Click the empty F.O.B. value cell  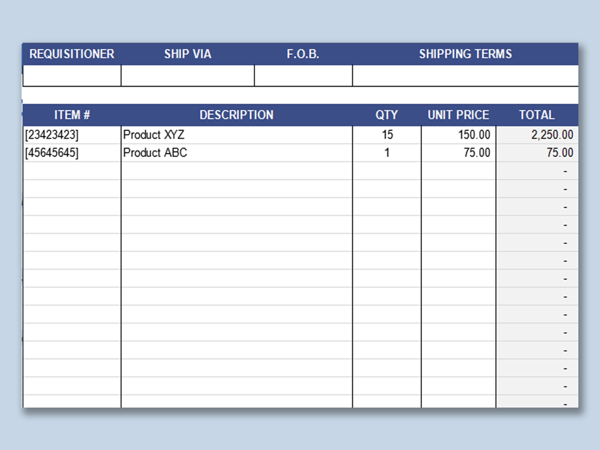[303, 76]
